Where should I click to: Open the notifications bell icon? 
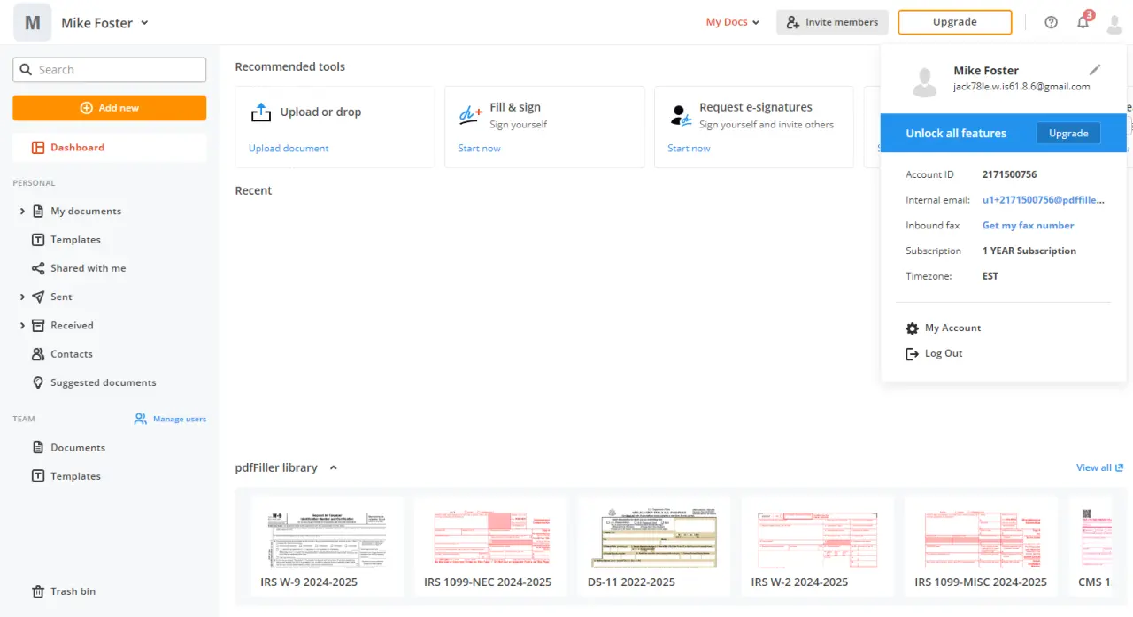pos(1083,22)
